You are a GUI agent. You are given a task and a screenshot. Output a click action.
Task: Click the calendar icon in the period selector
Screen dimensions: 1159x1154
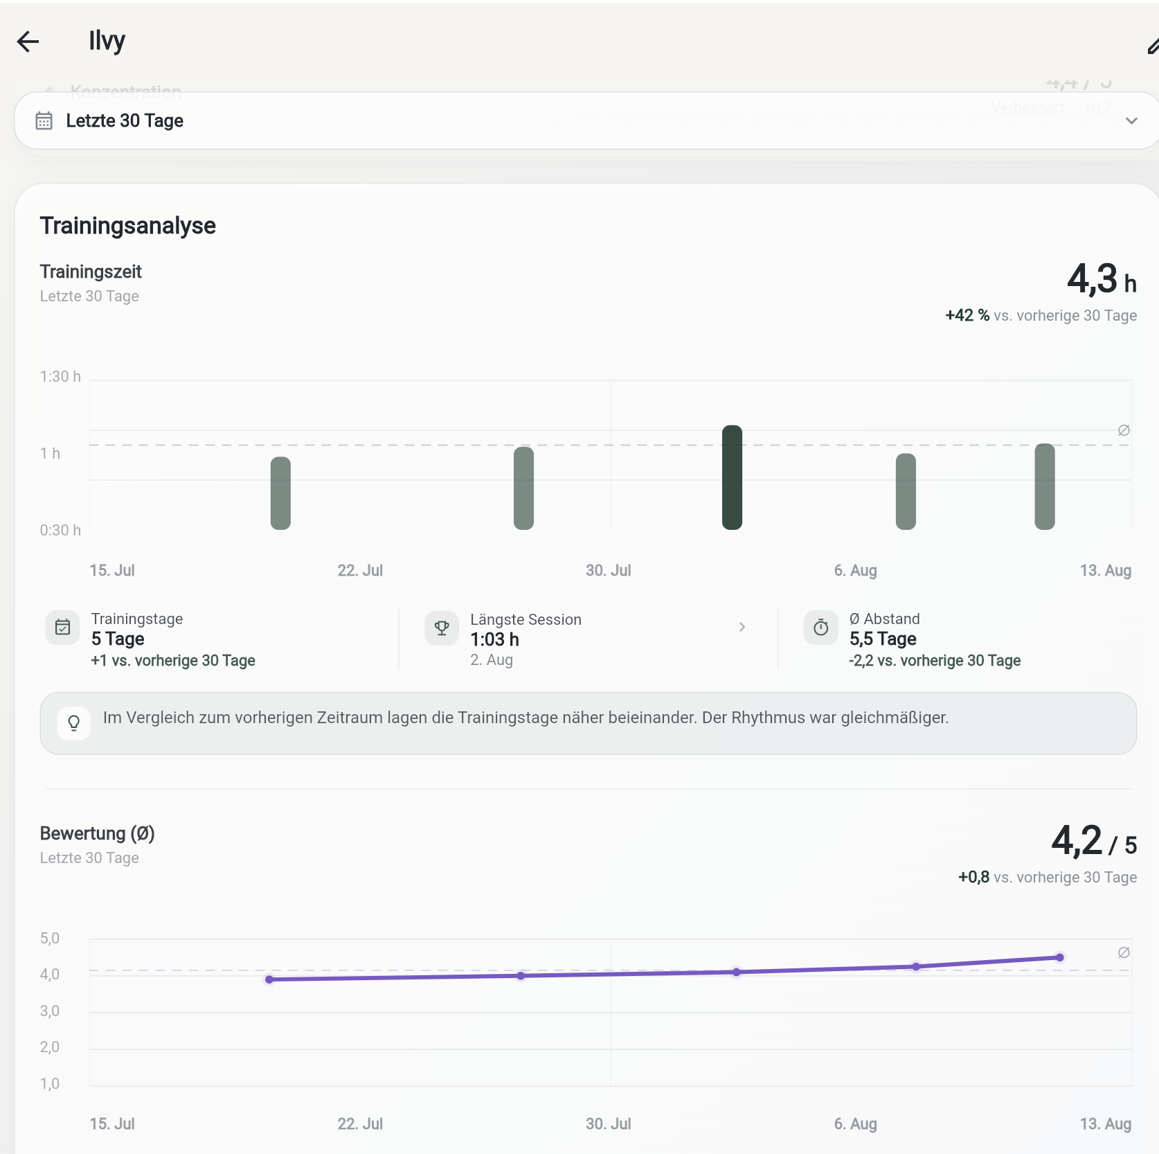pyautogui.click(x=44, y=121)
